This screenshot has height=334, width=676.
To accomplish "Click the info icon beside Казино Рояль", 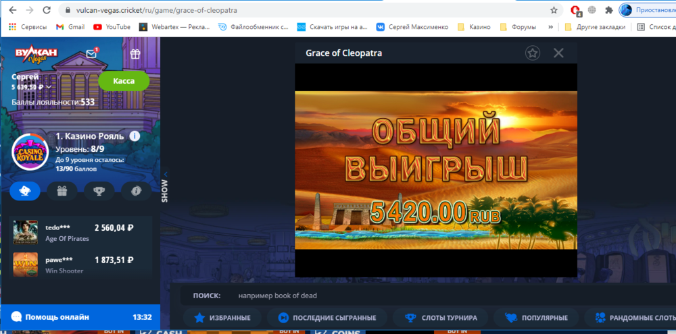I will click(135, 136).
